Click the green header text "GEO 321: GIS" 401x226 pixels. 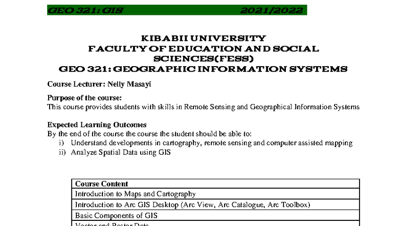point(85,10)
